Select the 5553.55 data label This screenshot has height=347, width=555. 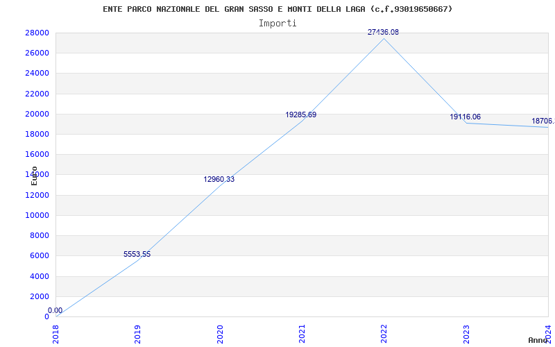(137, 254)
